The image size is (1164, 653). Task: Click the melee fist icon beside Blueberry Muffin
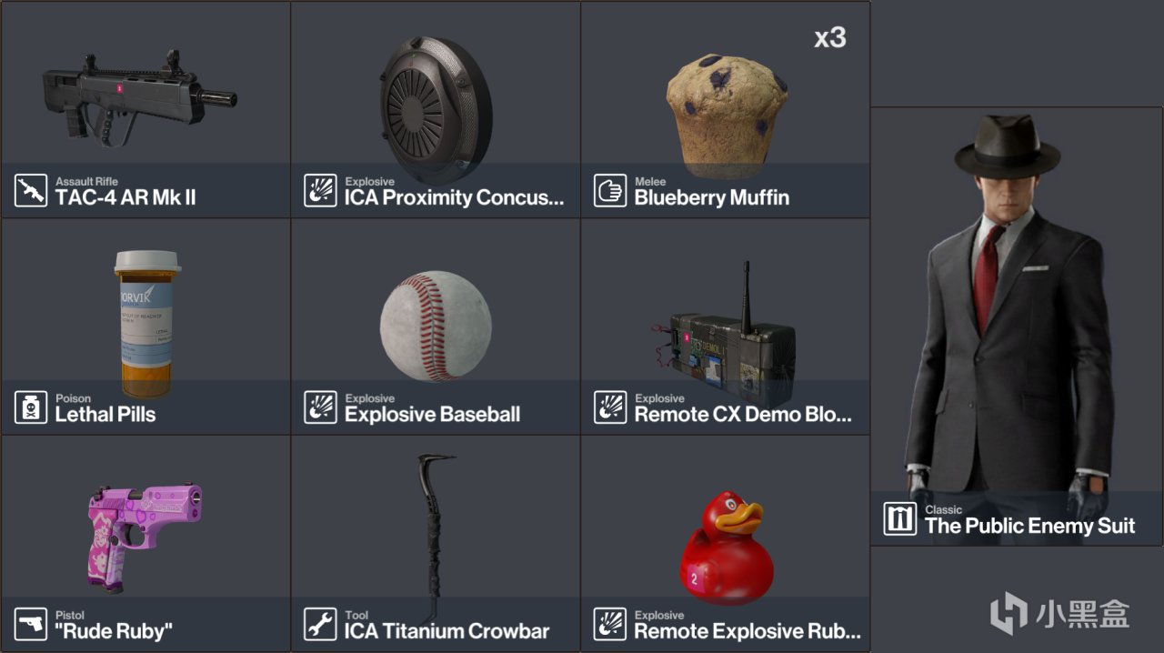tap(610, 190)
